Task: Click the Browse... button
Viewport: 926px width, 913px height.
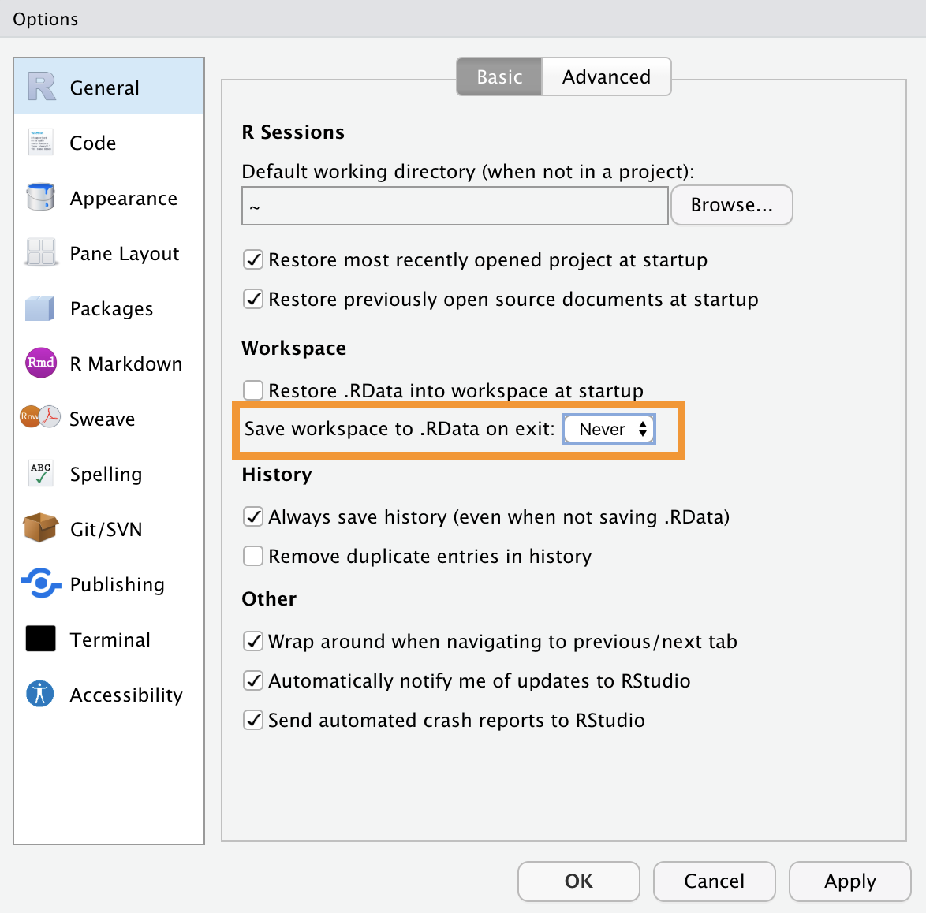Action: (732, 205)
